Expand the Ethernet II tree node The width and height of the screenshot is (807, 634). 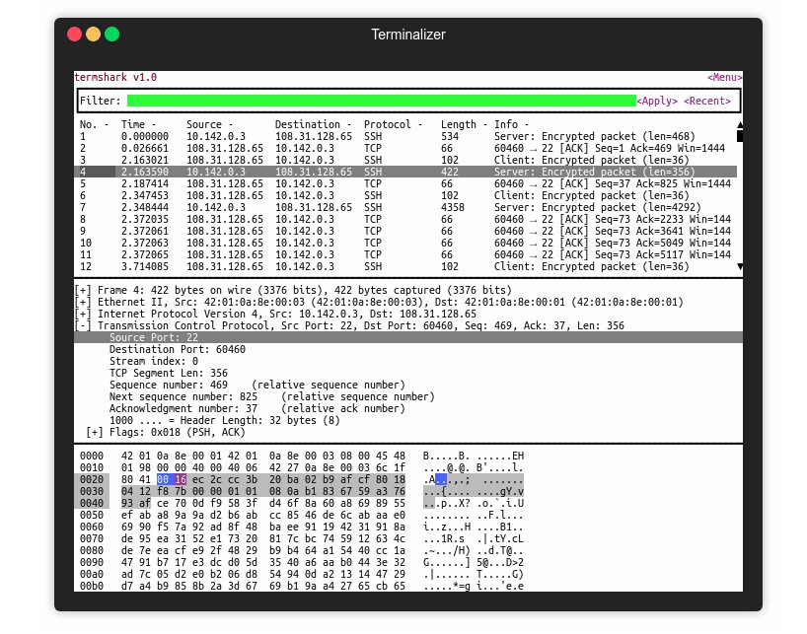(x=83, y=302)
